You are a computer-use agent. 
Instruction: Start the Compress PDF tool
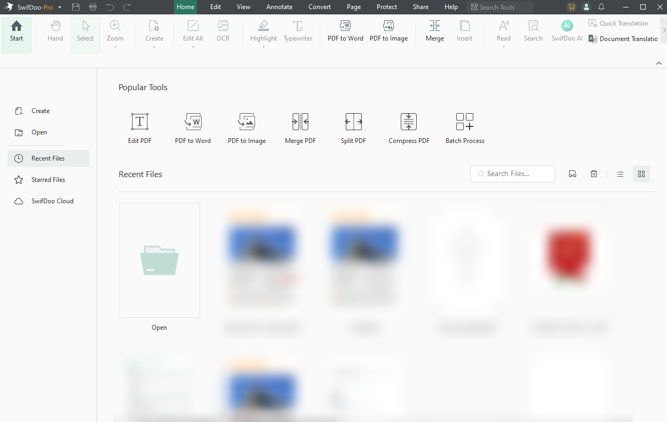click(x=408, y=127)
